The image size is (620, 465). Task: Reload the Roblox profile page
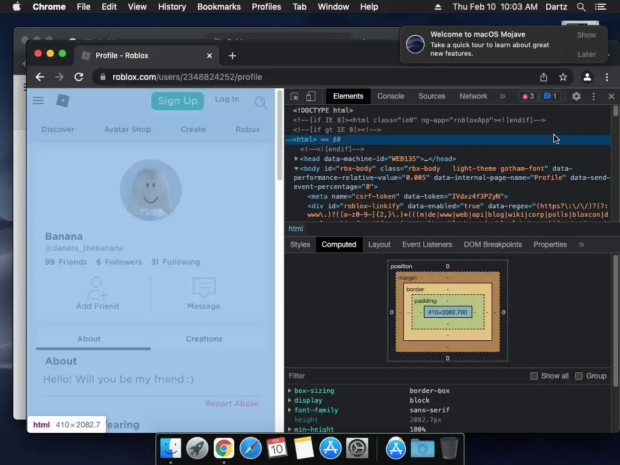pyautogui.click(x=79, y=77)
